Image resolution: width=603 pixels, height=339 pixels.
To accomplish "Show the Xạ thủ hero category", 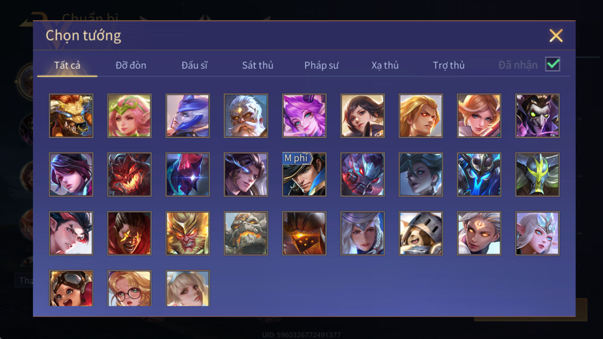I will pyautogui.click(x=385, y=65).
